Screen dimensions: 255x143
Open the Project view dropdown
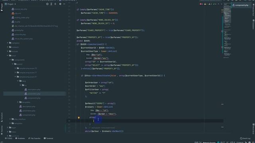coord(10,4)
